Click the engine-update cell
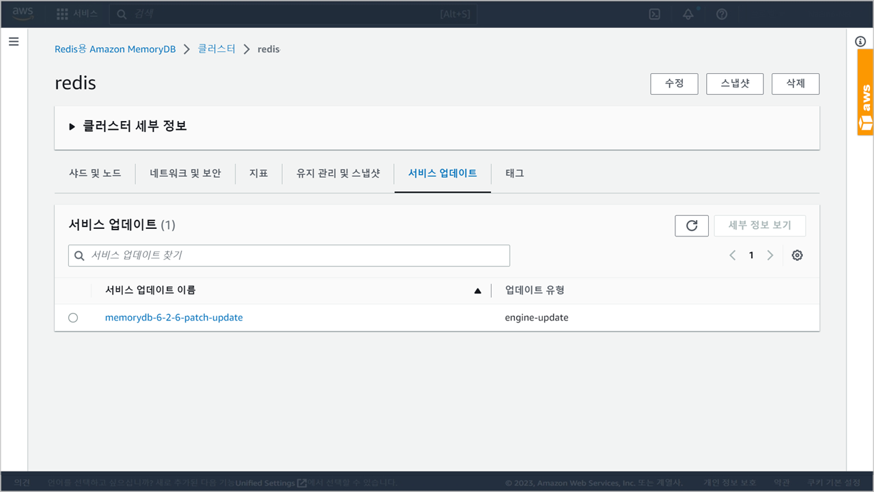 pos(537,318)
